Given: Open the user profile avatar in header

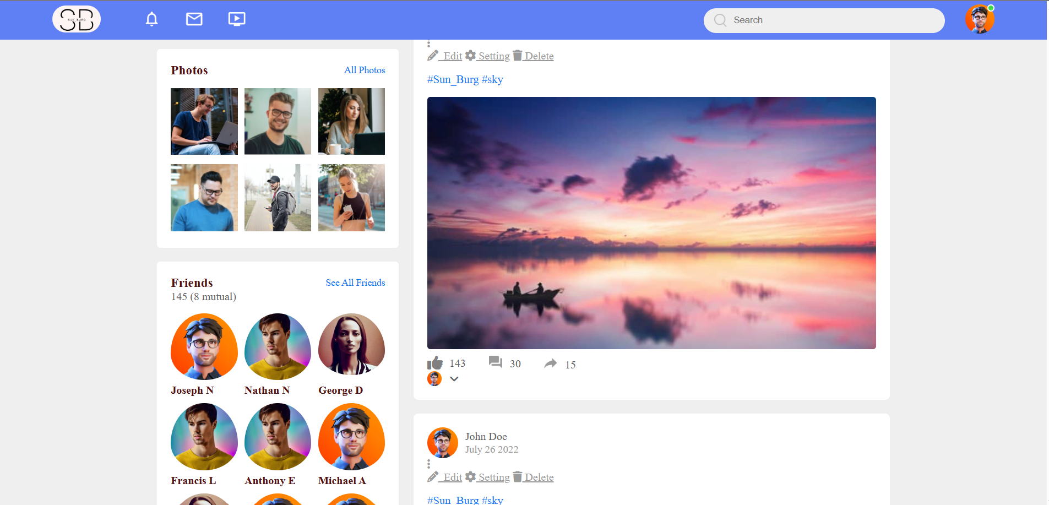Looking at the screenshot, I should (980, 20).
